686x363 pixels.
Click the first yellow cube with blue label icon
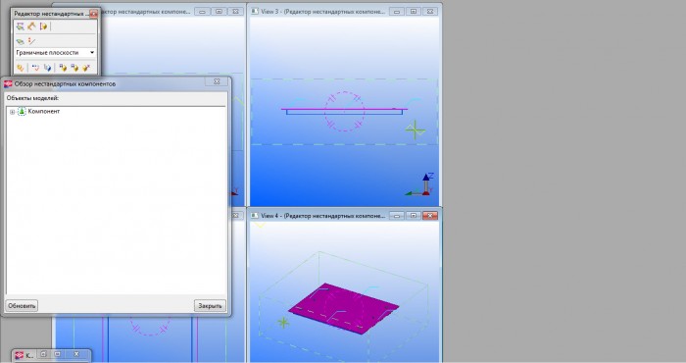[x=63, y=68]
